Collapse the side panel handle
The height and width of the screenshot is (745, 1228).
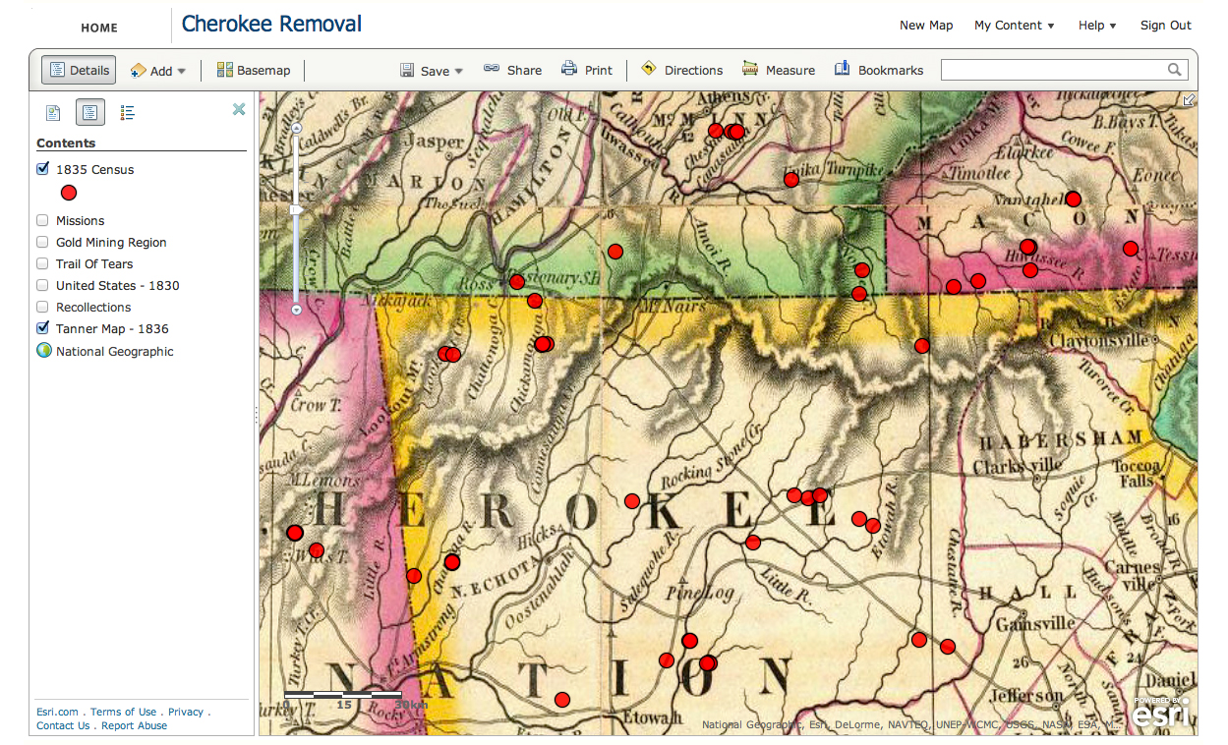coord(256,415)
